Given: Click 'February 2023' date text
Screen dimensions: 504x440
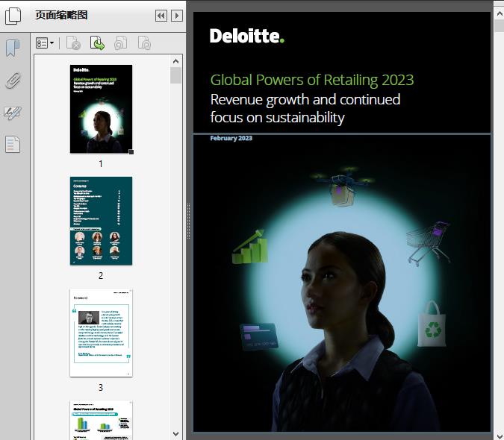Looking at the screenshot, I should (231, 138).
